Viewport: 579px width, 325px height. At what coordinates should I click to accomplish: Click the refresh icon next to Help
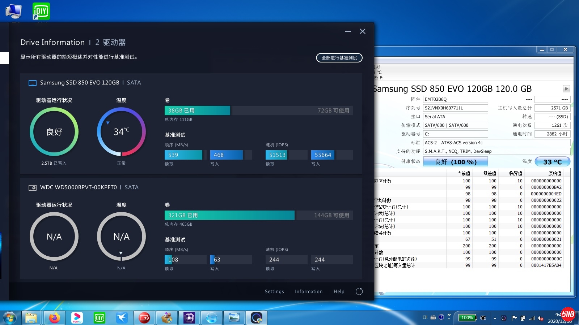click(359, 291)
